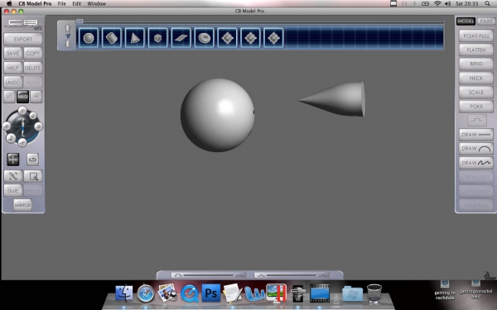Open Photoshop from the Dock
497x310 pixels.
point(211,293)
